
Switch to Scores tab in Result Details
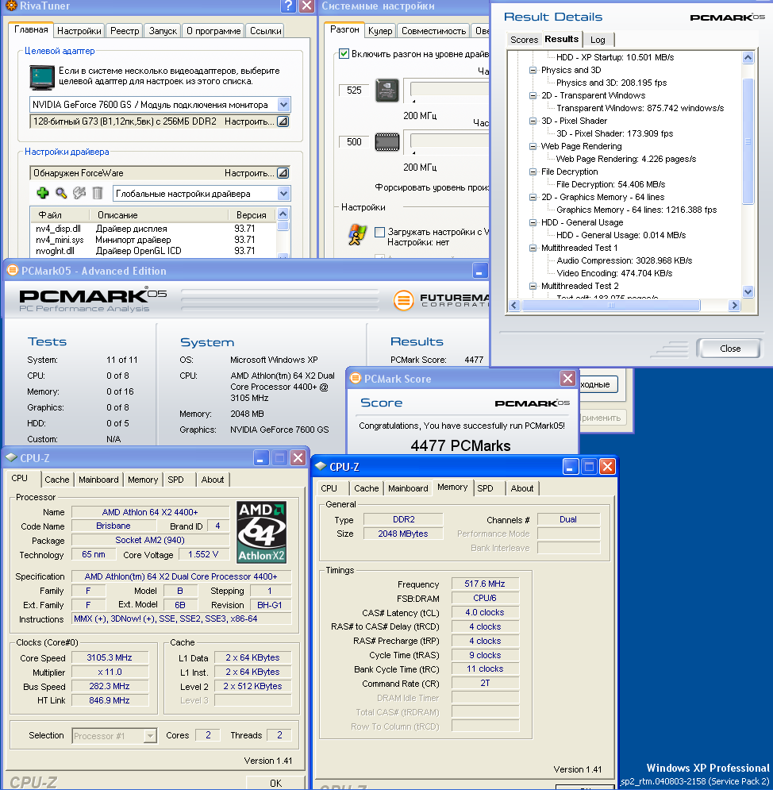(524, 39)
